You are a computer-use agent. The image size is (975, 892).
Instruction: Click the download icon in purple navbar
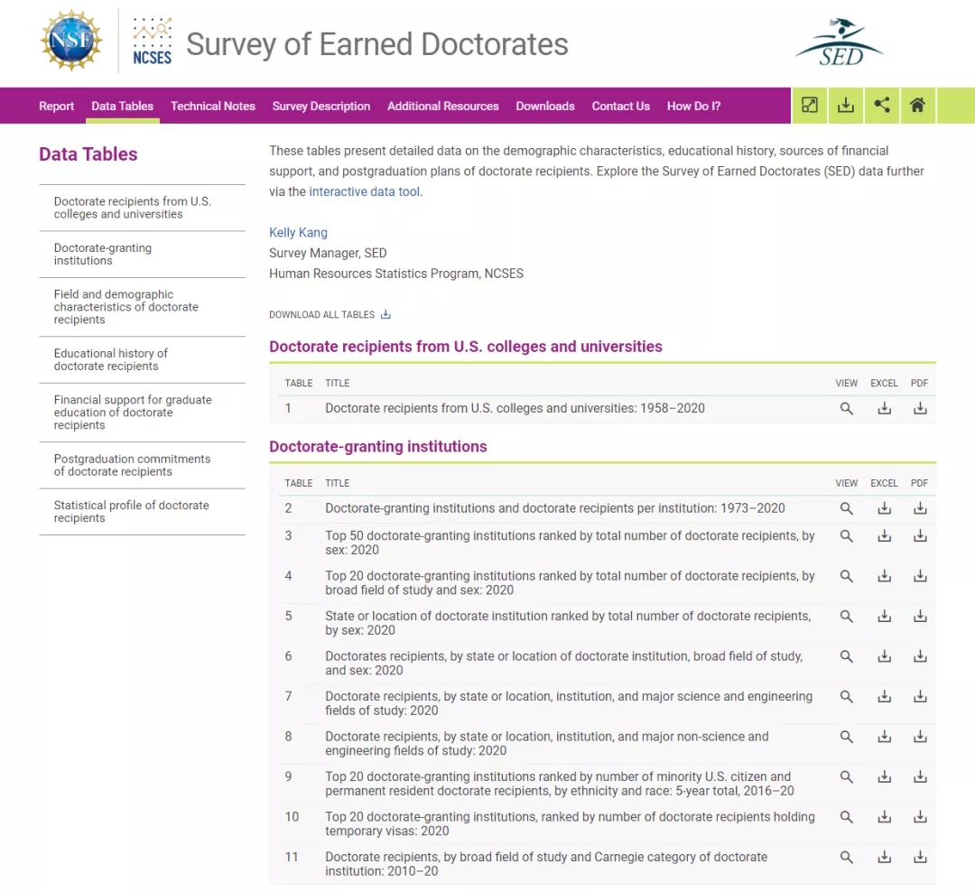click(846, 106)
